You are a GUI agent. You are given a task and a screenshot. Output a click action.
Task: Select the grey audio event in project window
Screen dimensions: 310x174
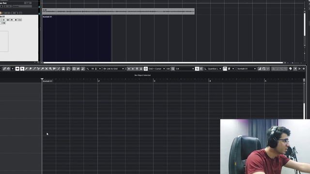pos(118,11)
